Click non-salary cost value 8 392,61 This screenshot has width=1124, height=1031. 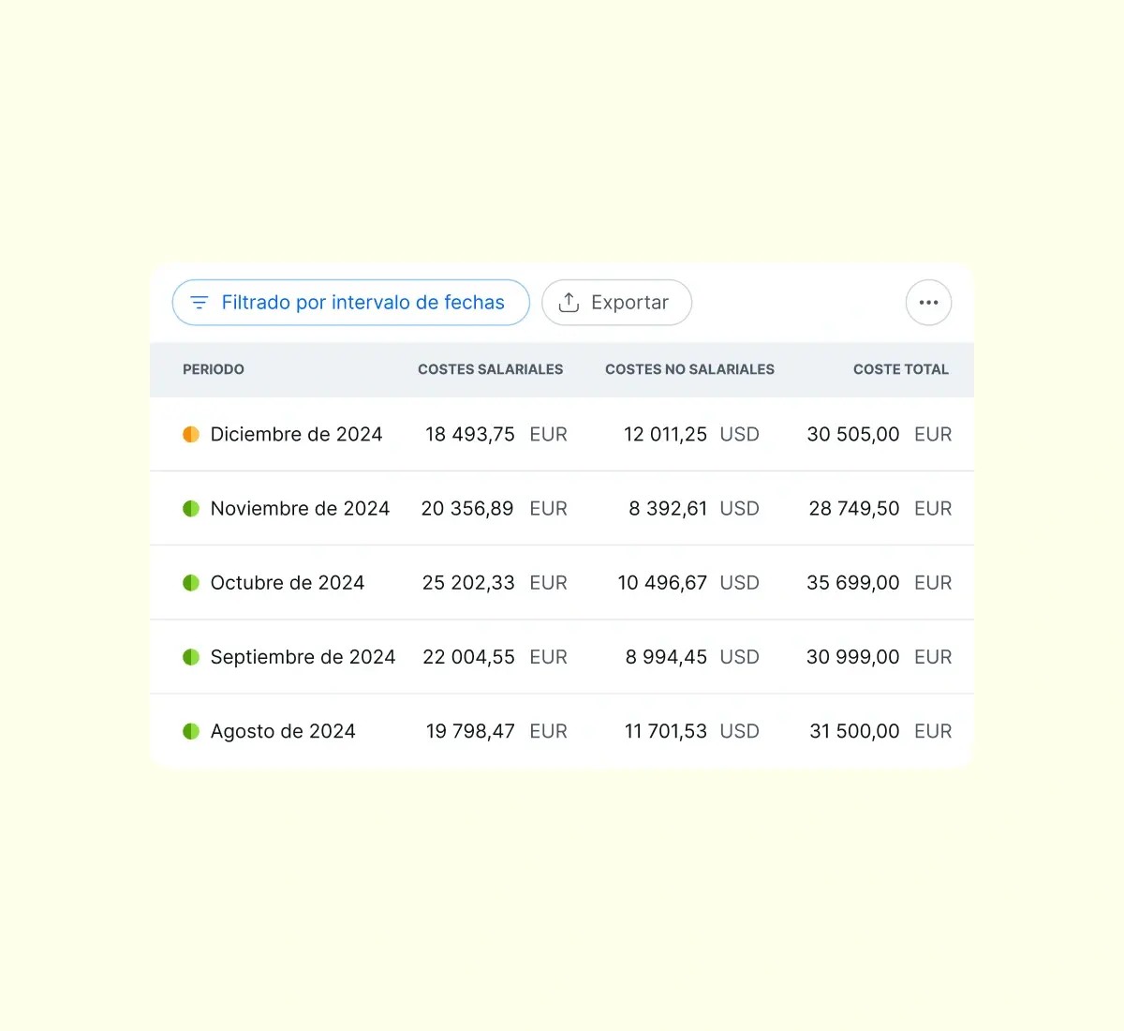tap(668, 508)
